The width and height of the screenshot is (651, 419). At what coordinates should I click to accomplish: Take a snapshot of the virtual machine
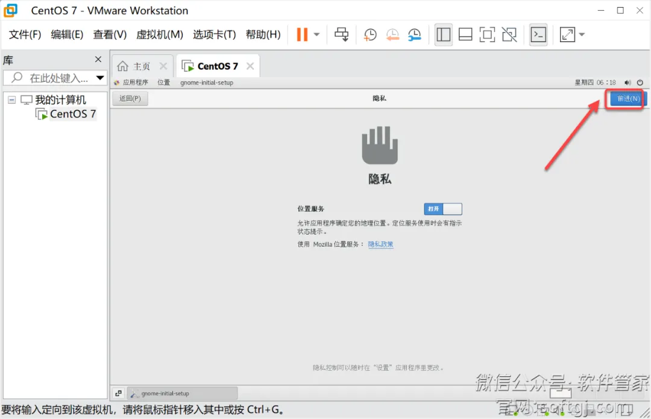pyautogui.click(x=370, y=34)
